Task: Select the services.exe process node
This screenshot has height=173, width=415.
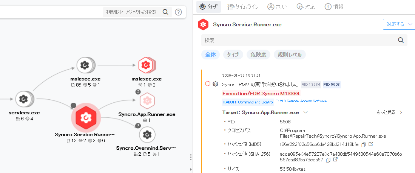Action: (x=24, y=99)
